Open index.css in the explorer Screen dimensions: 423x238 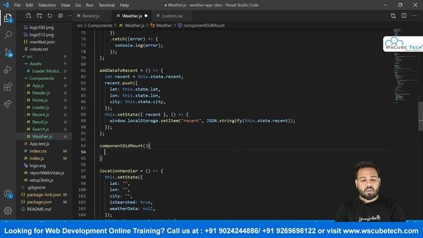(38, 151)
